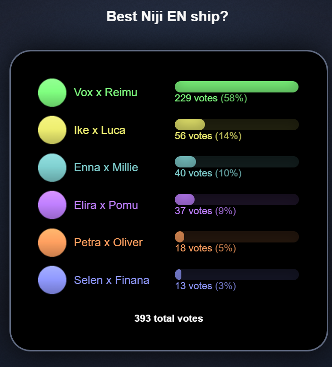
Task: Click the orange 5% progress bar
Action: click(x=237, y=237)
